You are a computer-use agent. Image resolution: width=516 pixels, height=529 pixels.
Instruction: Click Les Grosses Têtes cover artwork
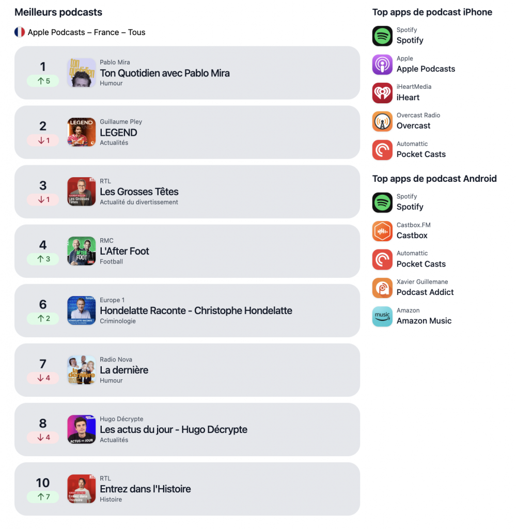[x=82, y=192]
